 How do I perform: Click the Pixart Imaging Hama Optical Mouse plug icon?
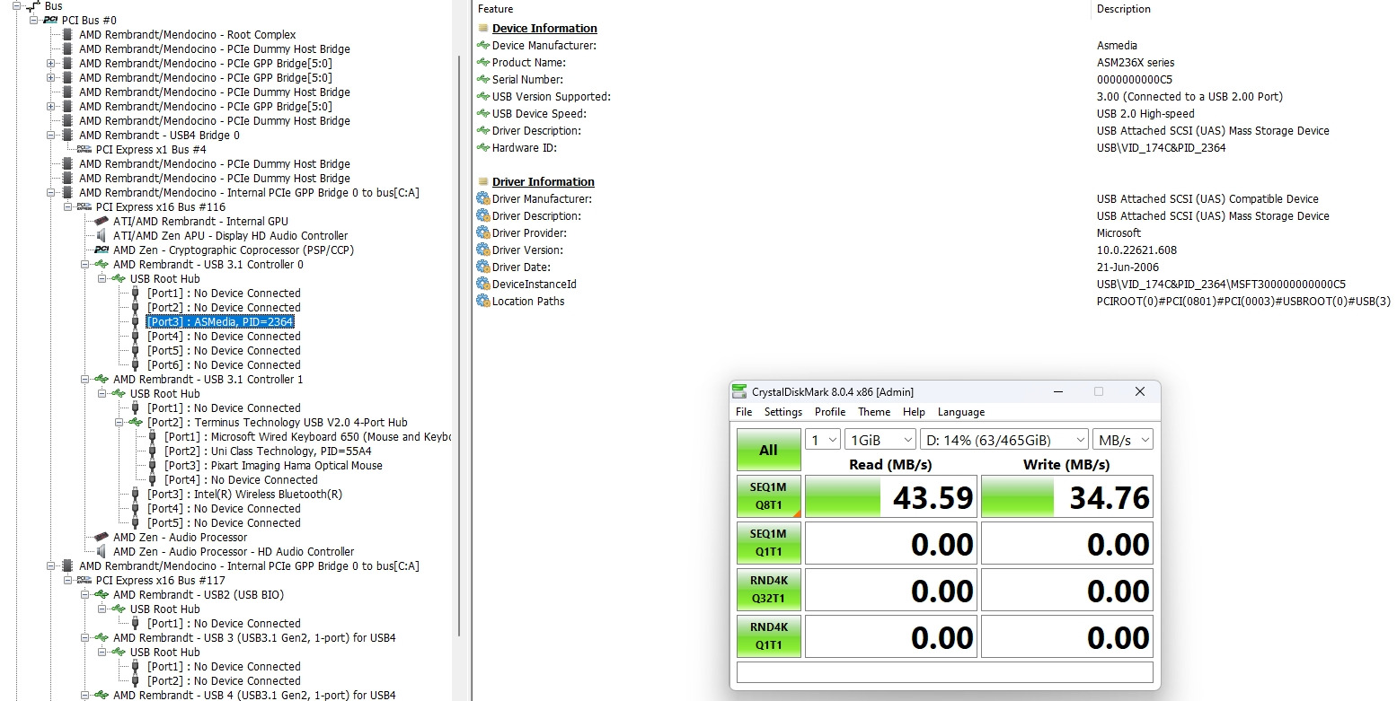tap(153, 466)
